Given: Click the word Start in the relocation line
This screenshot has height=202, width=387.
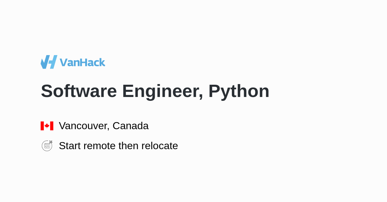Looking at the screenshot, I should tap(70, 146).
